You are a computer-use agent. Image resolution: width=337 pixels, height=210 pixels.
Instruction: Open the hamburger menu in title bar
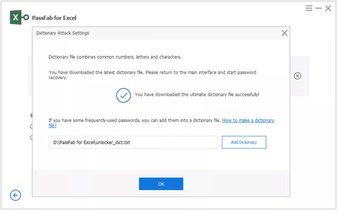click(x=309, y=8)
